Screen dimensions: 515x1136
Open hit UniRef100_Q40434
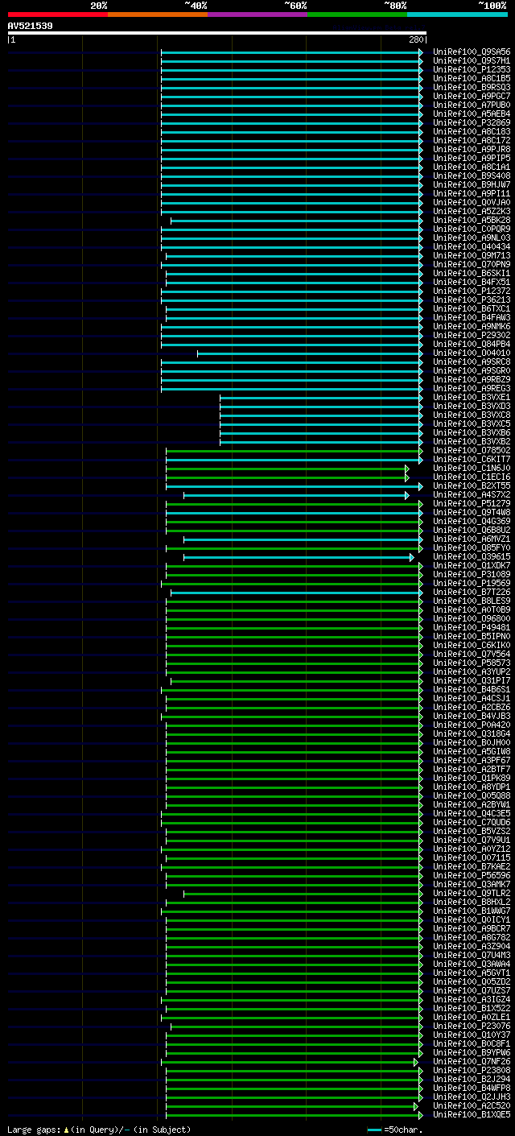(x=472, y=246)
